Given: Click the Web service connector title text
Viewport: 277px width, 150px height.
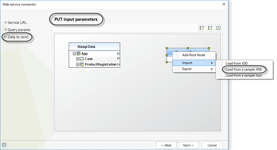Looking at the screenshot, I should click(x=19, y=4).
